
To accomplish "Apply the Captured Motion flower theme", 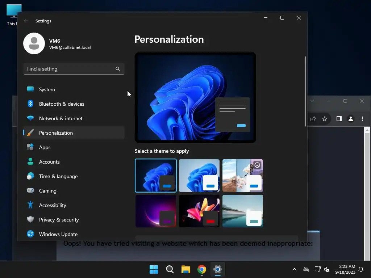I will pos(199,211).
